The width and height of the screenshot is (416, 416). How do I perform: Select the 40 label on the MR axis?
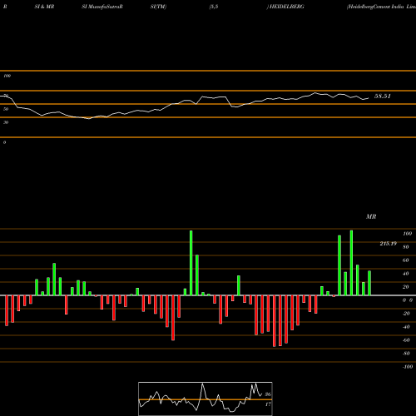click(406, 274)
